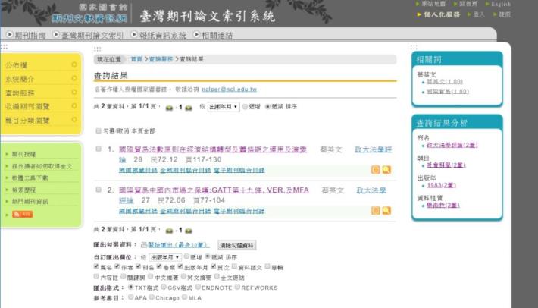
Task: Choose the APA reference style radio button
Action: [x=132, y=298]
